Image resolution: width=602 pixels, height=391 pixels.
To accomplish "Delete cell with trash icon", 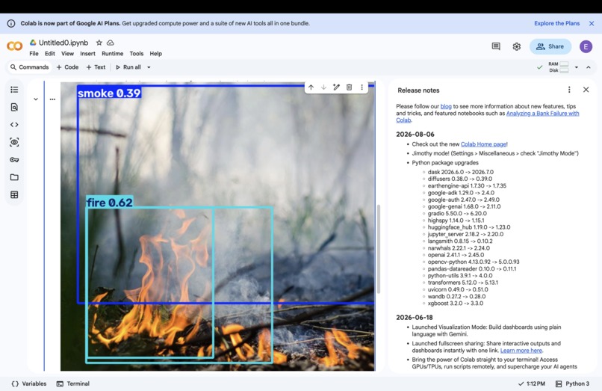I will 349,87.
